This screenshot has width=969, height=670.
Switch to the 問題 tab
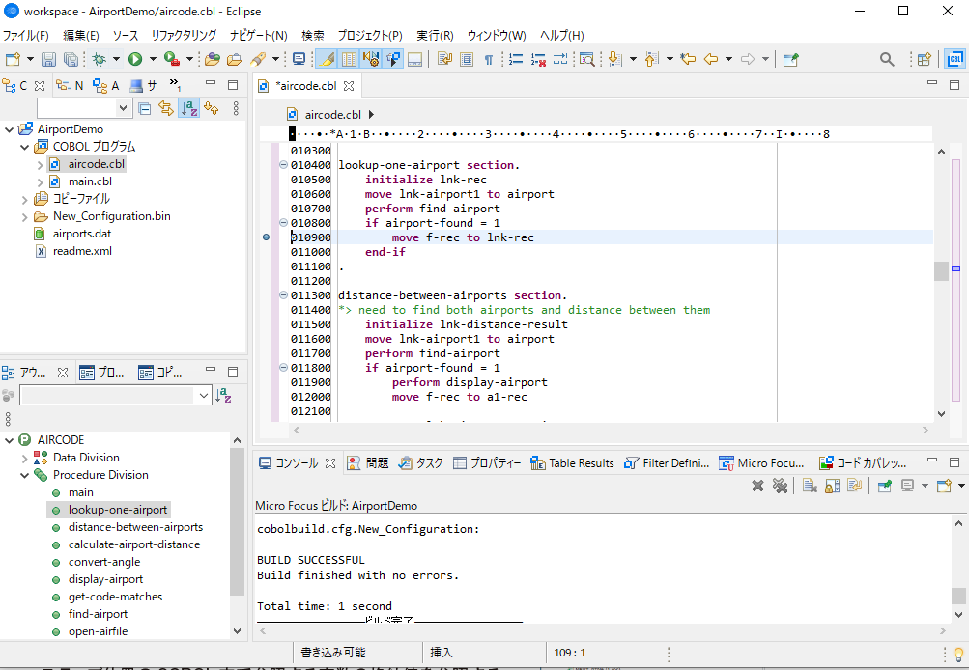(368, 463)
